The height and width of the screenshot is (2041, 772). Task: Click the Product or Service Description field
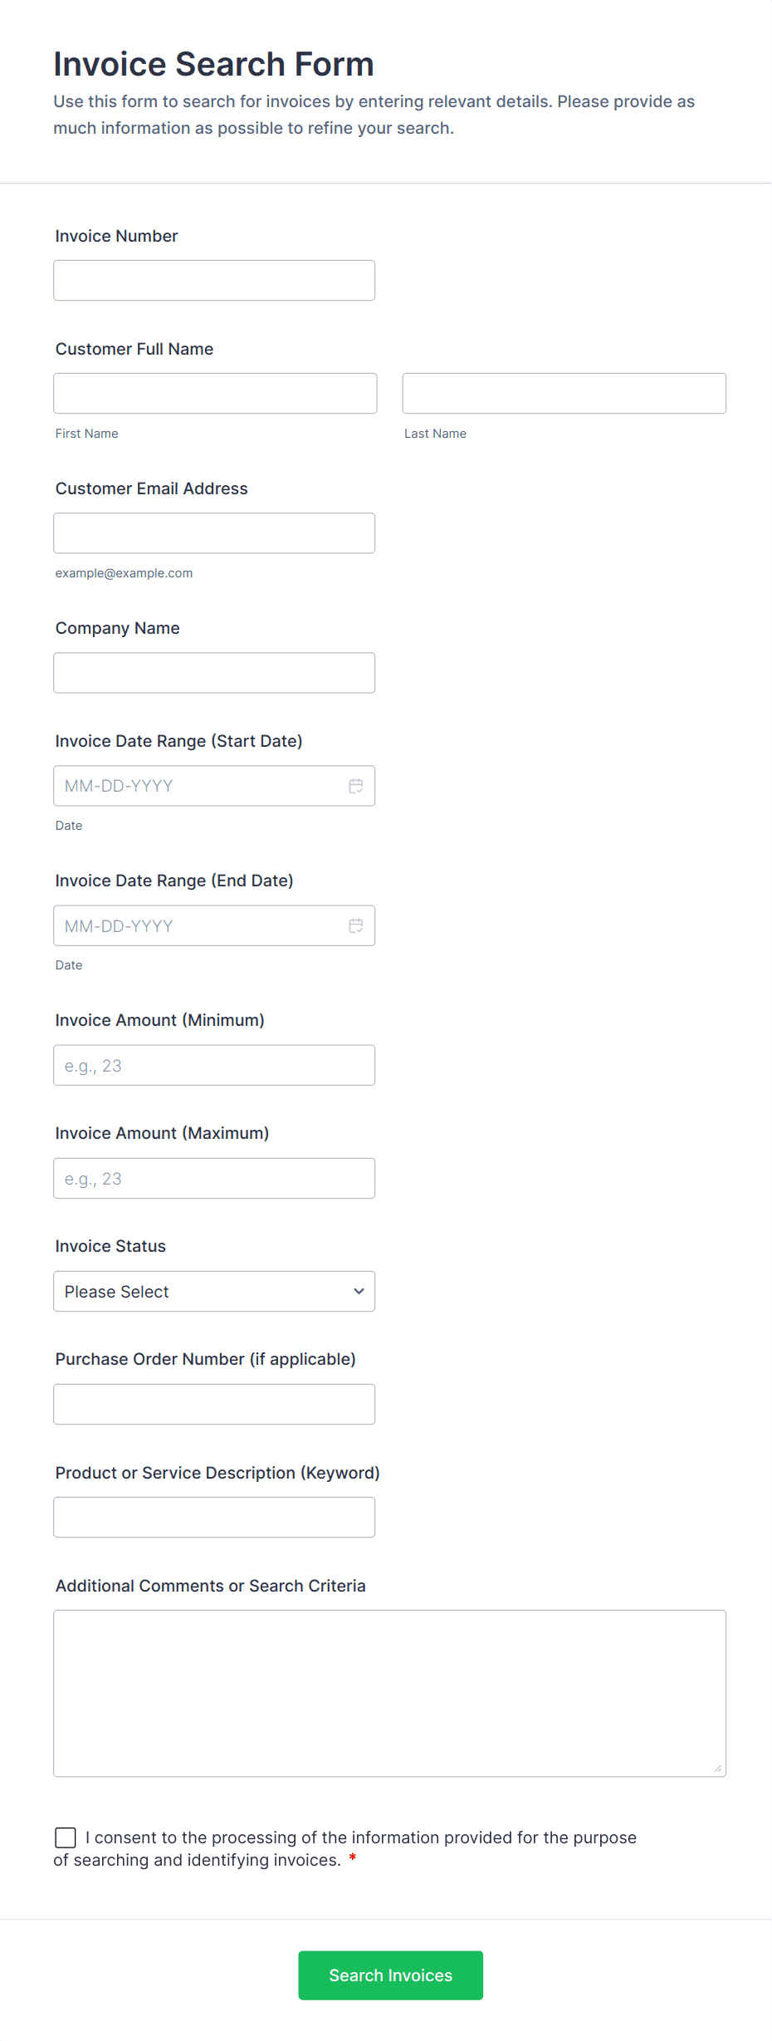tap(213, 1516)
